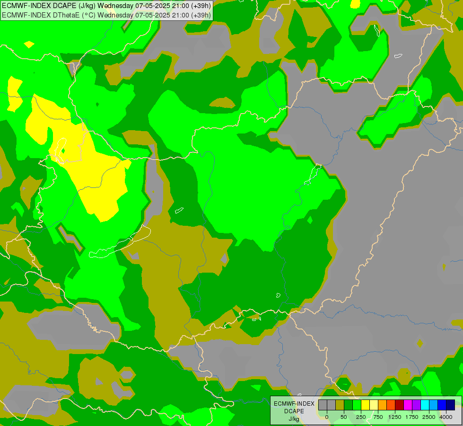Click the 'DCAPE' label in the legend box
Viewport: 463px width, 426px height.
(x=294, y=411)
